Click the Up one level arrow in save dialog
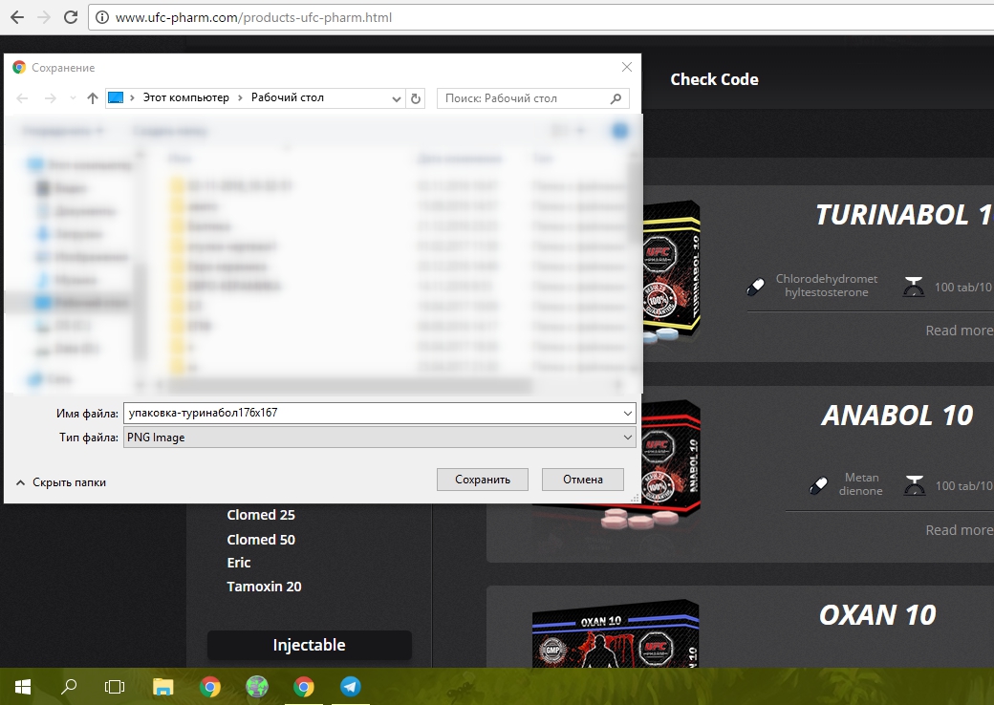The width and height of the screenshot is (994, 705). point(93,98)
